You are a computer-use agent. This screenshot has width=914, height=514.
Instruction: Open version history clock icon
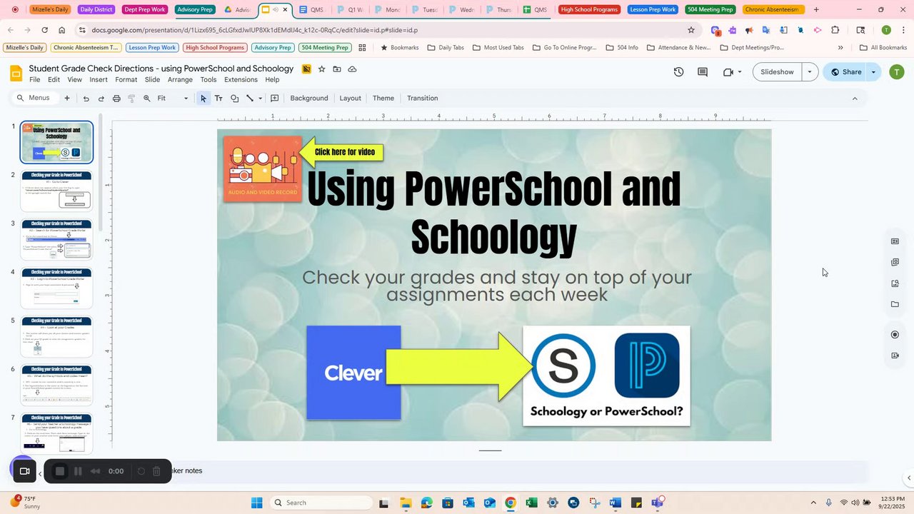point(678,72)
